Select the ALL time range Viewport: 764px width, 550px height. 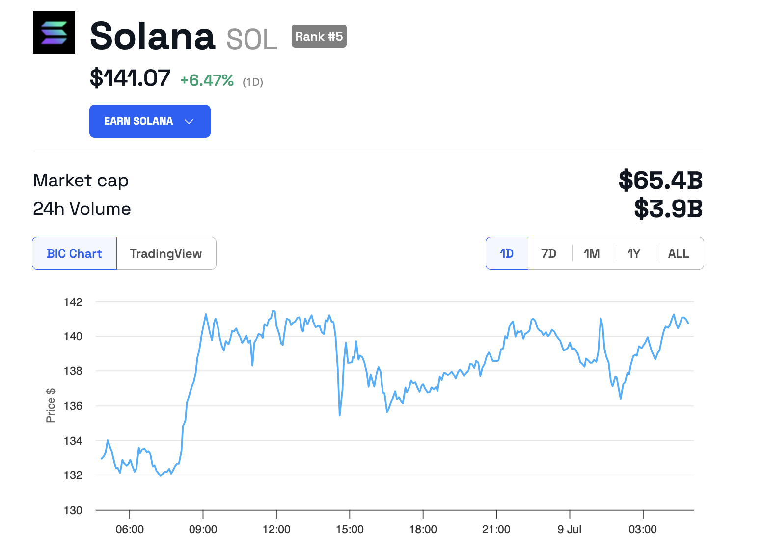(x=679, y=253)
